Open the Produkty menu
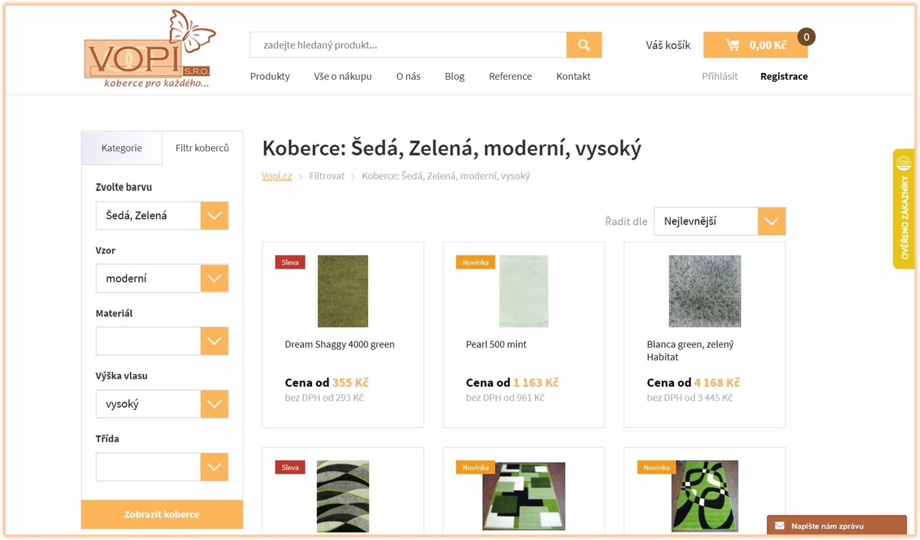This screenshot has width=920, height=540. 270,76
